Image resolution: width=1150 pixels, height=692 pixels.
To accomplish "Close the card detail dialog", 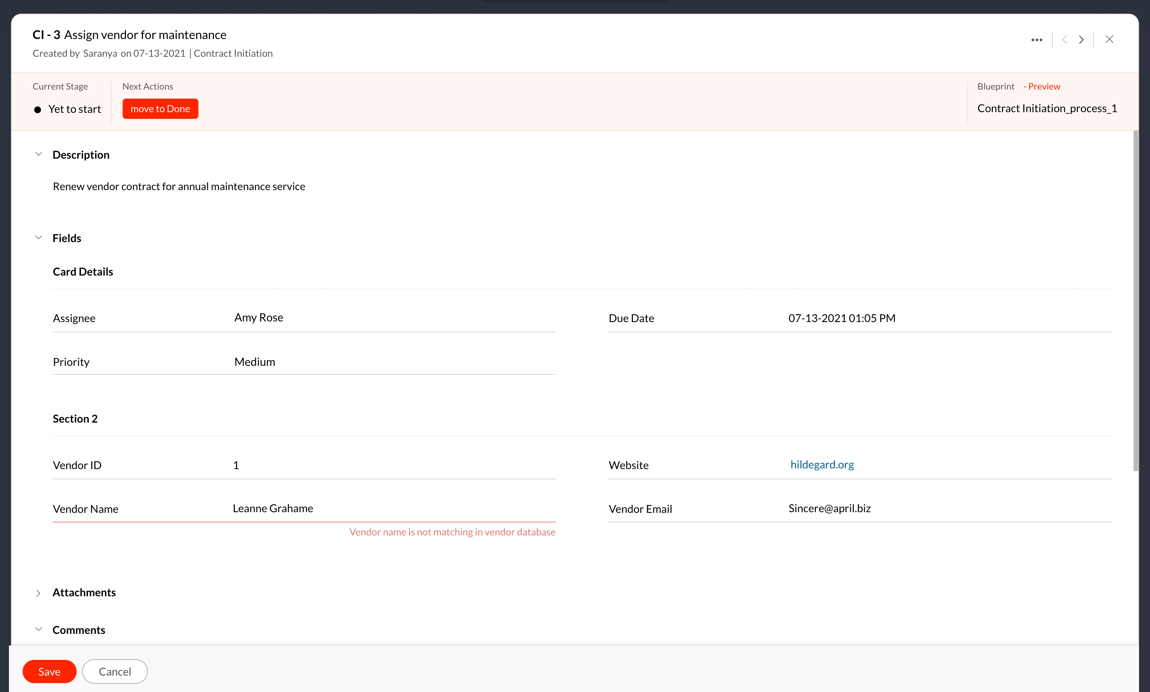I will click(x=1109, y=40).
